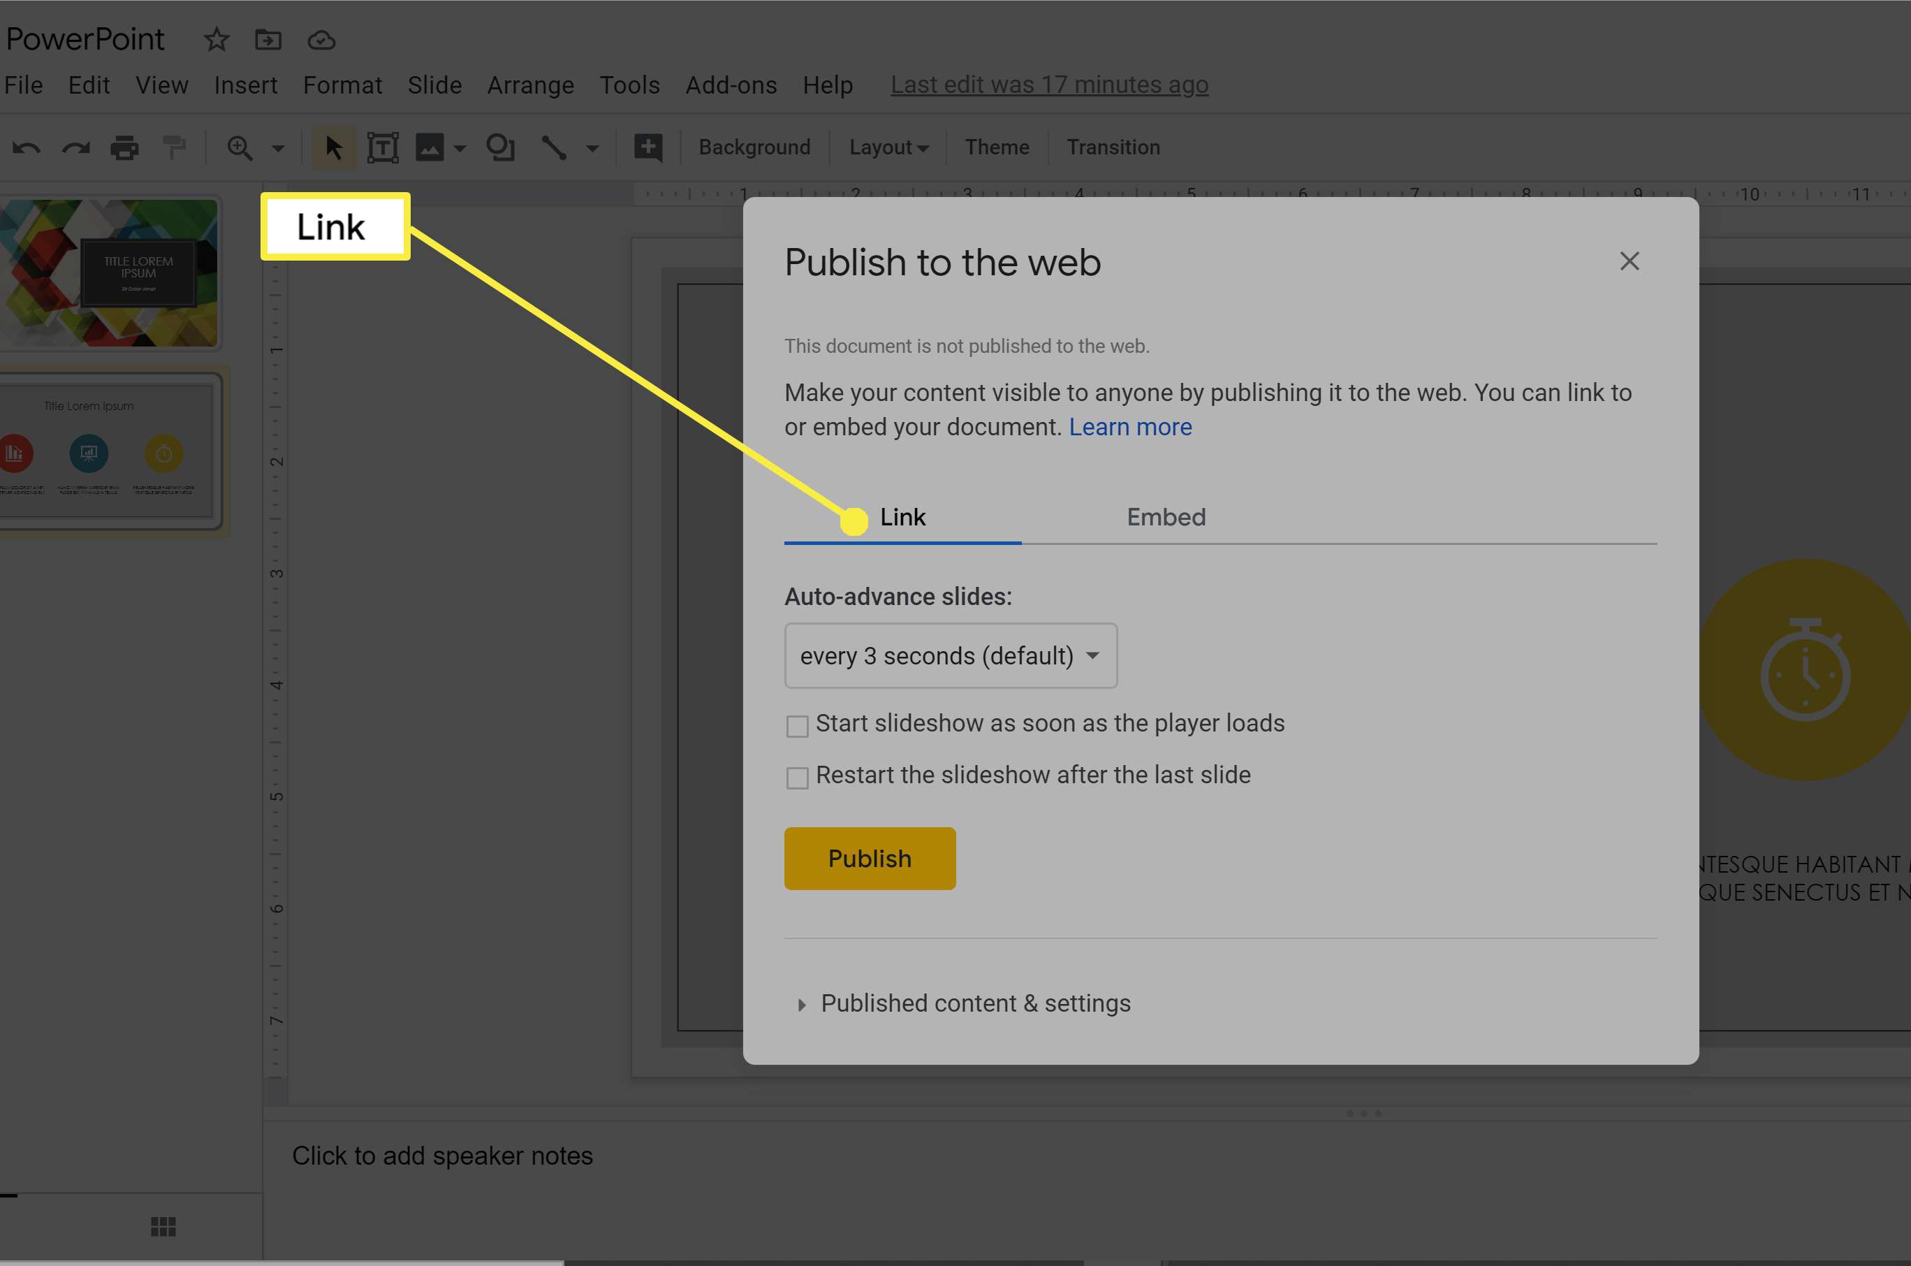Switch to the Embed tab
Viewport: 1911px width, 1266px height.
pos(1165,516)
